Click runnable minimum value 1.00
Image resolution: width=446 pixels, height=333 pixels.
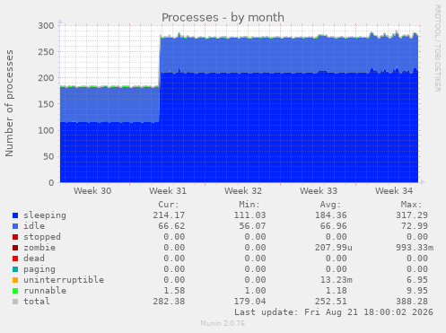tap(255, 291)
